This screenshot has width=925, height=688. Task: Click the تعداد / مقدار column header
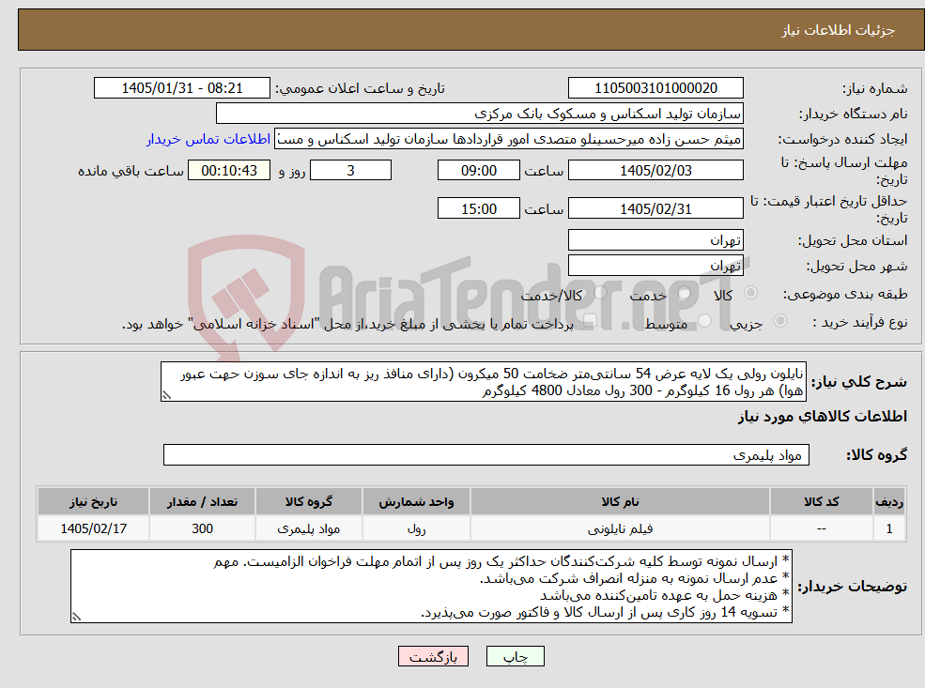[202, 502]
